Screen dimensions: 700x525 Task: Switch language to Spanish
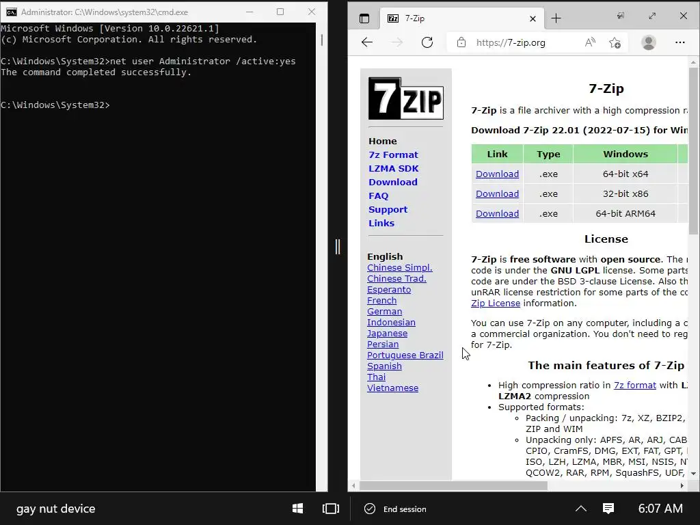(384, 366)
